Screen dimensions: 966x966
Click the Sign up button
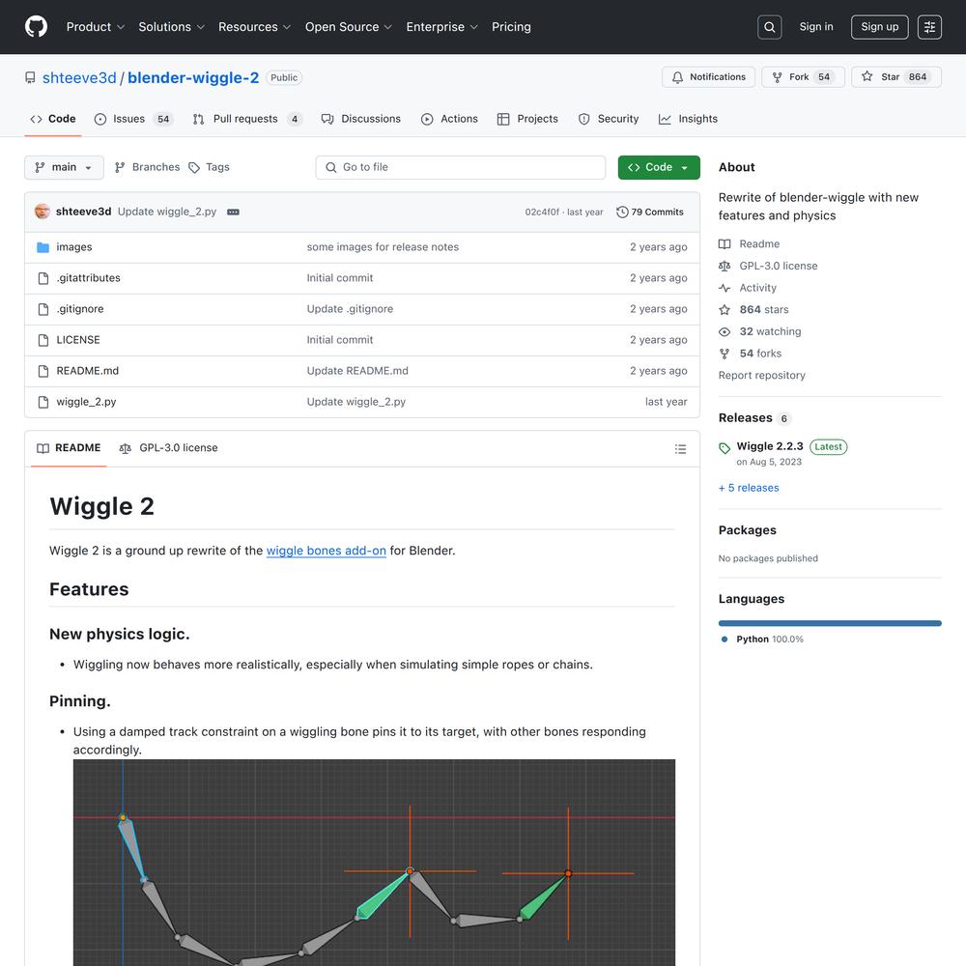click(879, 27)
